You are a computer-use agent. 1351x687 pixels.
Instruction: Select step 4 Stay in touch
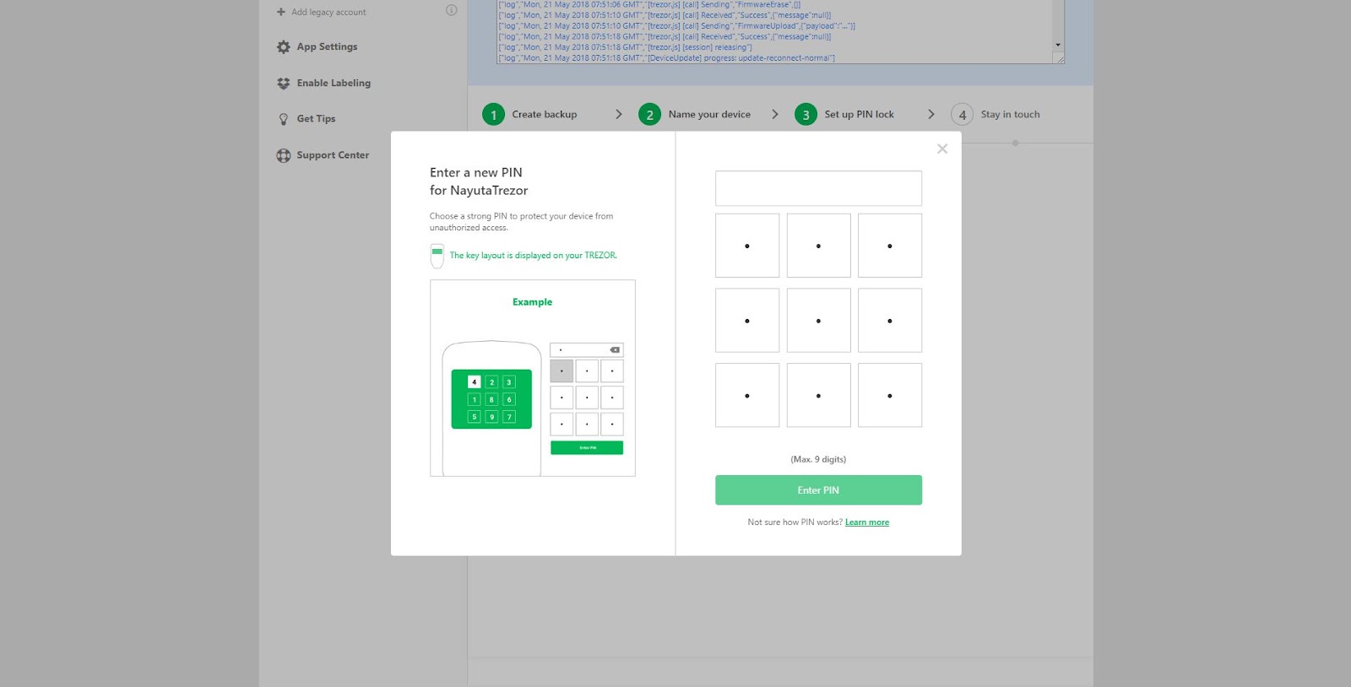[x=996, y=115]
